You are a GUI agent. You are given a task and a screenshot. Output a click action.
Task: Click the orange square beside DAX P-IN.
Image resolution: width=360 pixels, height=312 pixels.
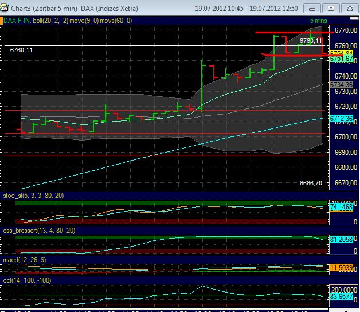(x=1, y=21)
